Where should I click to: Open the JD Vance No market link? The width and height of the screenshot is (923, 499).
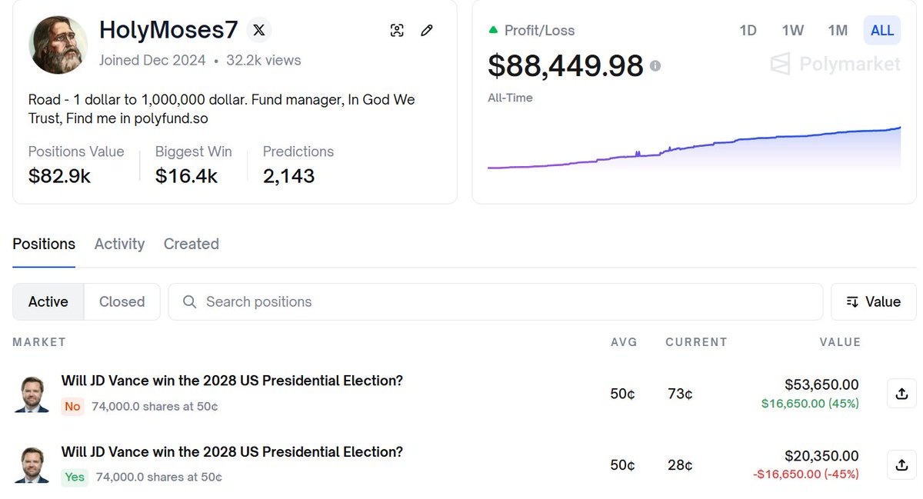click(x=232, y=381)
